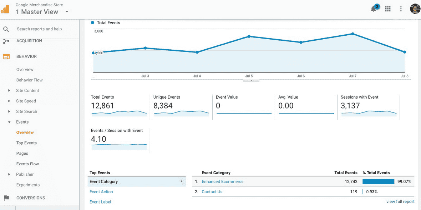421x210 pixels.
Task: Click the user profile avatar
Action: 415,9
